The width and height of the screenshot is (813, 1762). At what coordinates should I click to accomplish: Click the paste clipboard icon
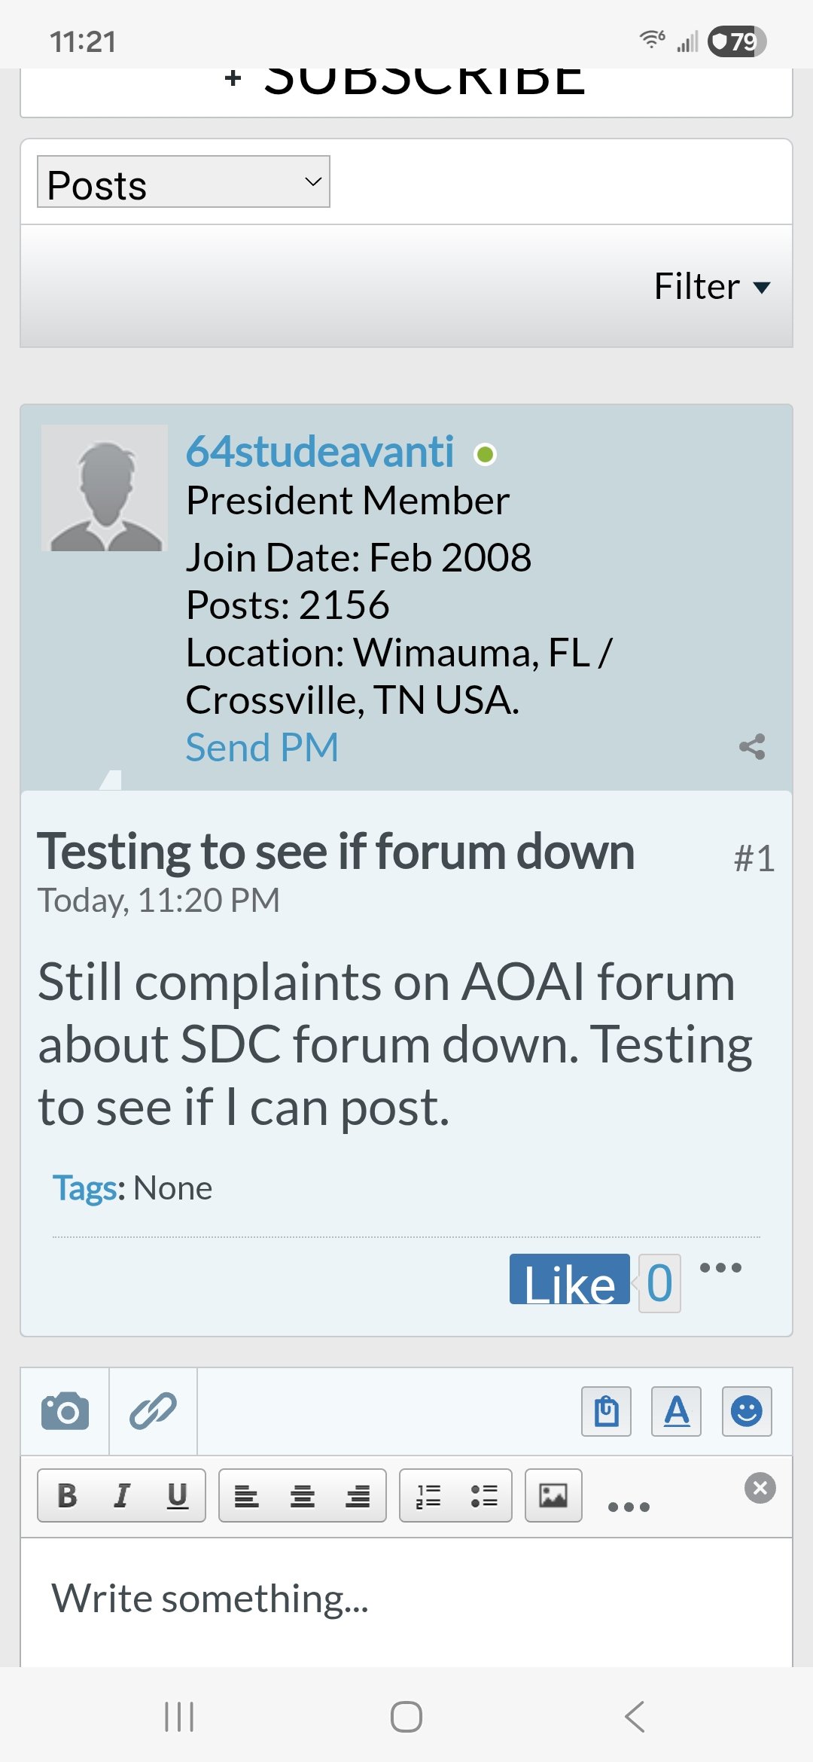[x=606, y=1411]
